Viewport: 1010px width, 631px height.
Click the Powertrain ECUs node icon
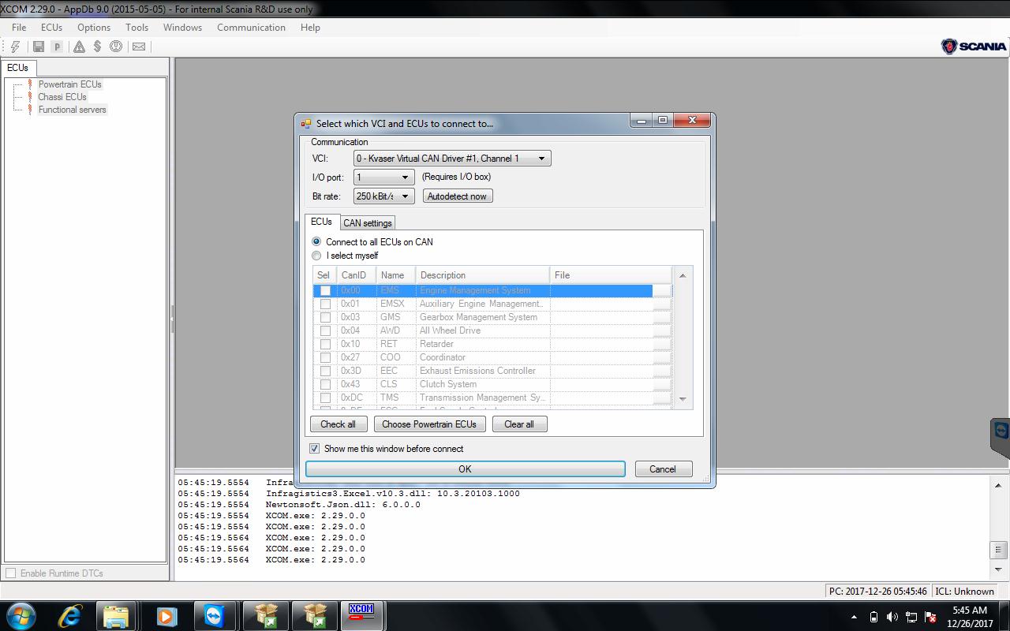[31, 84]
